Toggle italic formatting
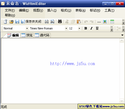The width and height of the screenshot is (125, 109). pyautogui.click(x=91, y=28)
